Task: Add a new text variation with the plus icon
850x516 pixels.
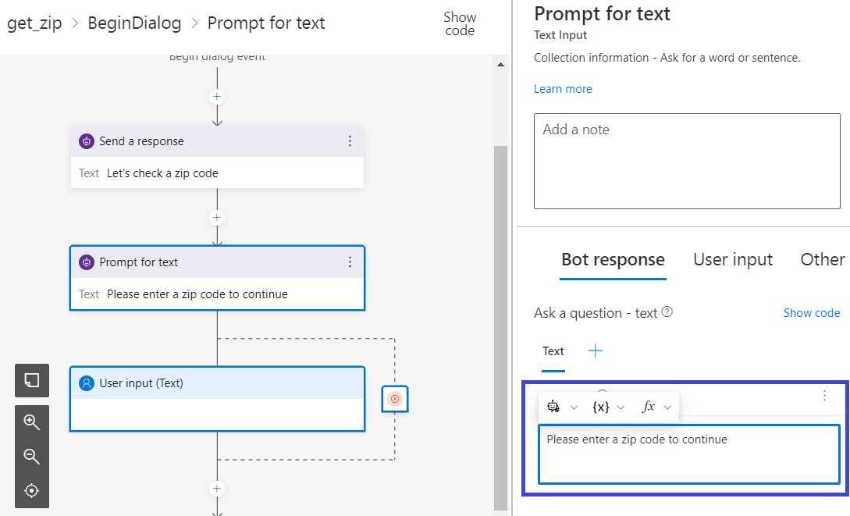Action: pos(595,351)
